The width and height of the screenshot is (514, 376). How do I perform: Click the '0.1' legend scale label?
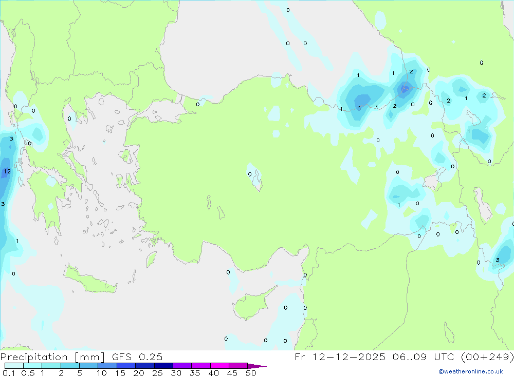[x=9, y=373]
